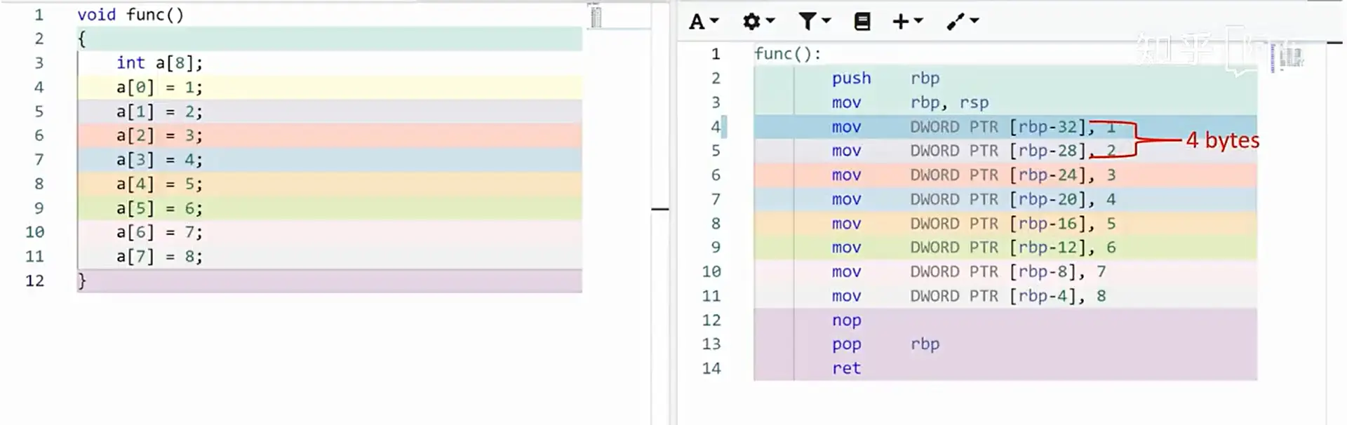Open the font size A dropdown
Image resolution: width=1347 pixels, height=425 pixels.
point(704,22)
